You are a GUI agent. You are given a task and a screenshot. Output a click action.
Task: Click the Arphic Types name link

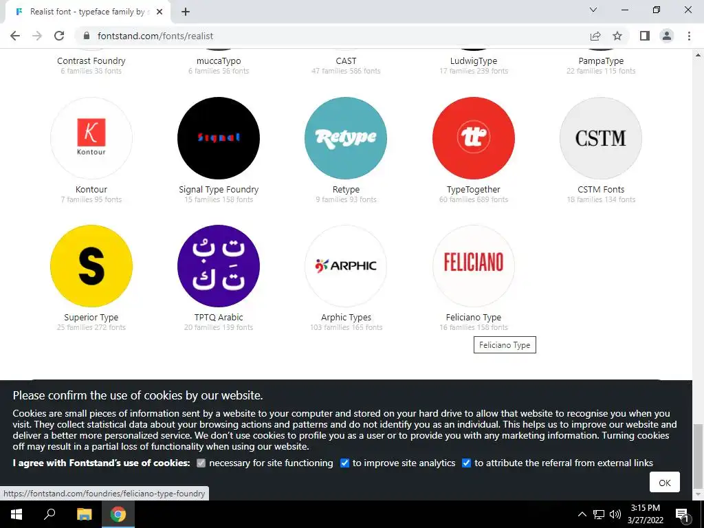click(346, 318)
